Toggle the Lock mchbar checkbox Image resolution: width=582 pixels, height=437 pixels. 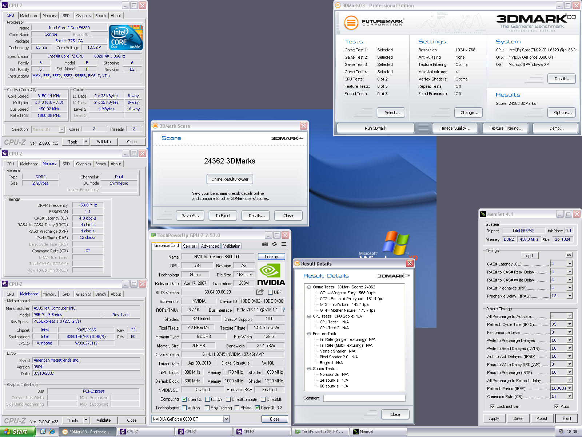point(493,406)
